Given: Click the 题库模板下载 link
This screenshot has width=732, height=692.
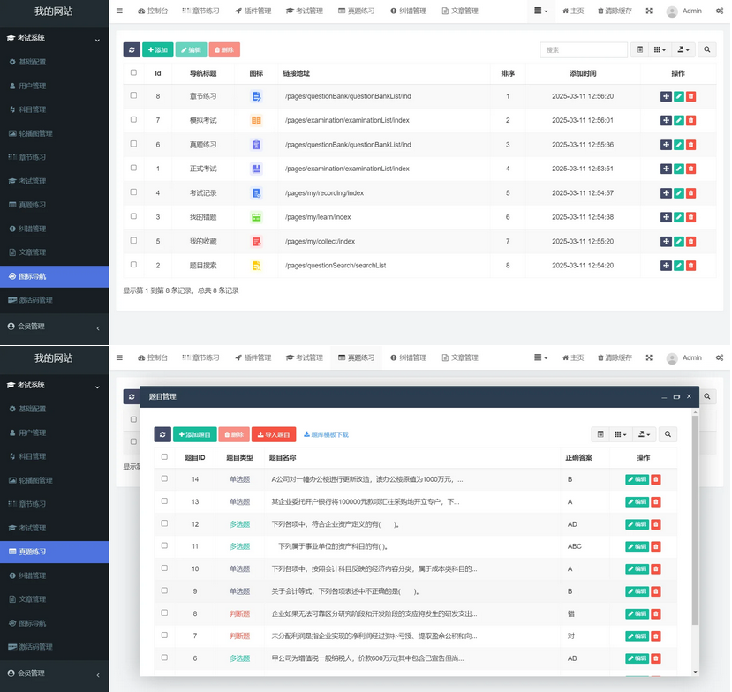Looking at the screenshot, I should click(326, 434).
